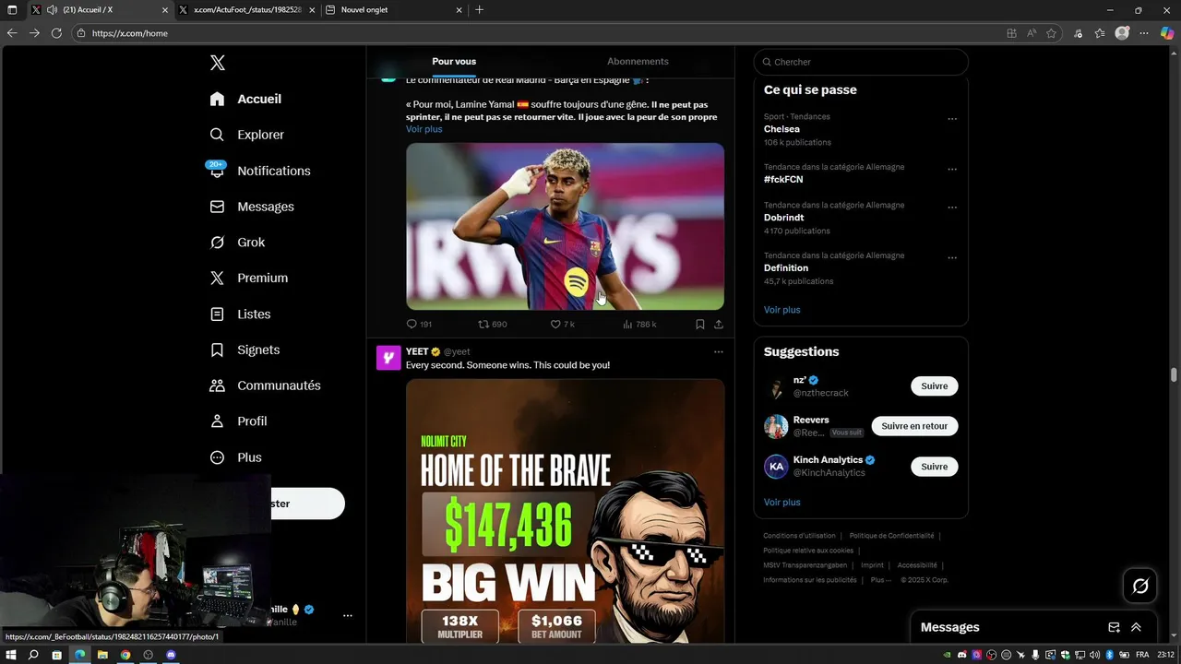
Task: Open the Edge profile avatar
Action: 1122,33
